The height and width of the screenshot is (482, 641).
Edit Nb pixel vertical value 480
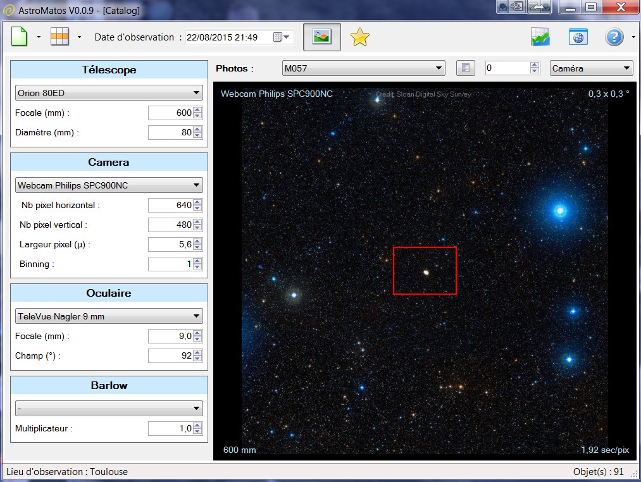pos(170,225)
